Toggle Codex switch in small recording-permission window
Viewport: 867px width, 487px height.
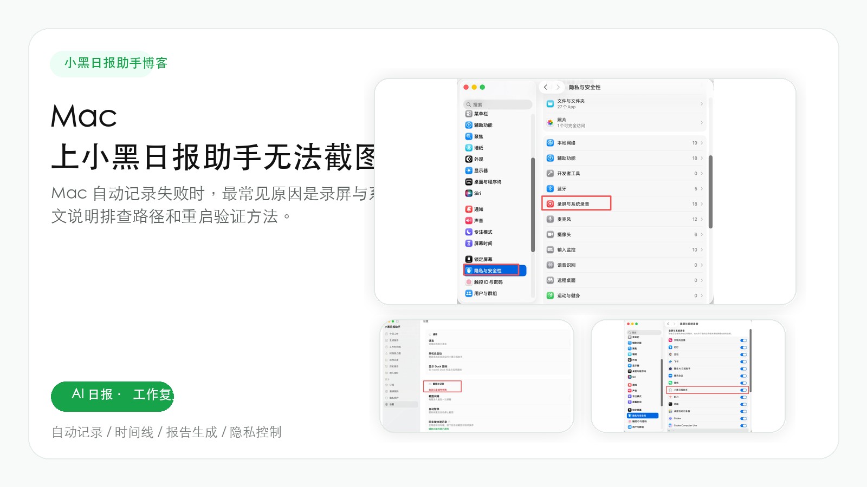point(743,418)
